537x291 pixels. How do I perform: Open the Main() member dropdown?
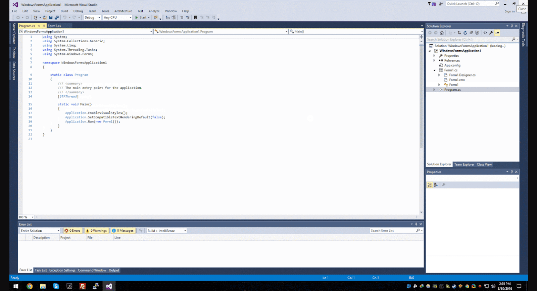coord(356,32)
